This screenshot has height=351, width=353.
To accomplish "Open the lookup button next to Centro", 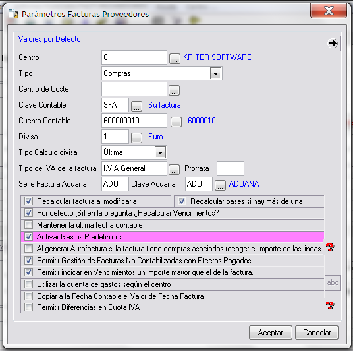I will (175, 59).
